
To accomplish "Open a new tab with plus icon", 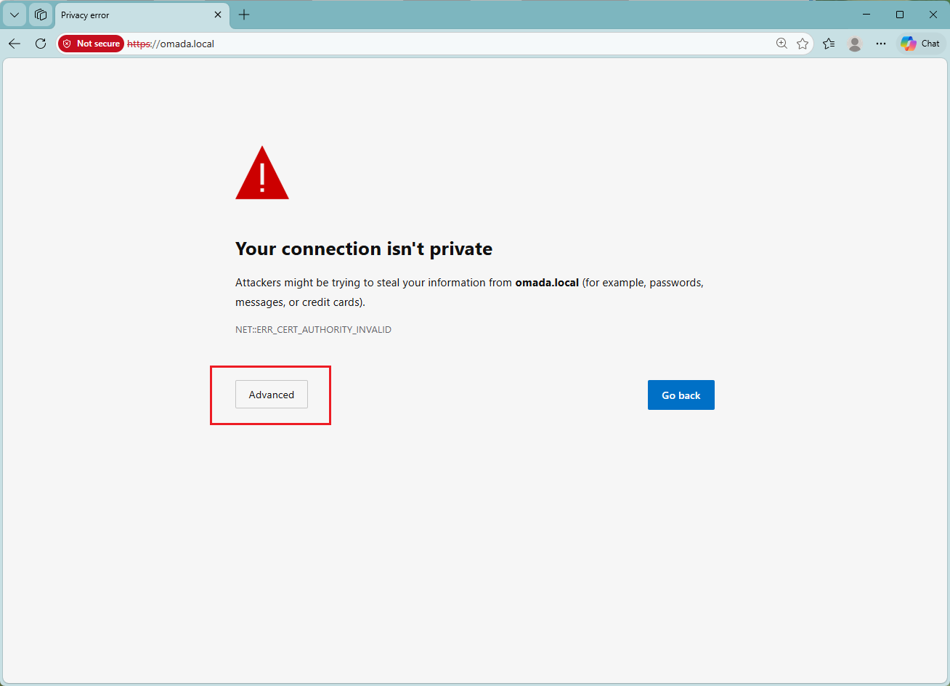I will pos(244,15).
